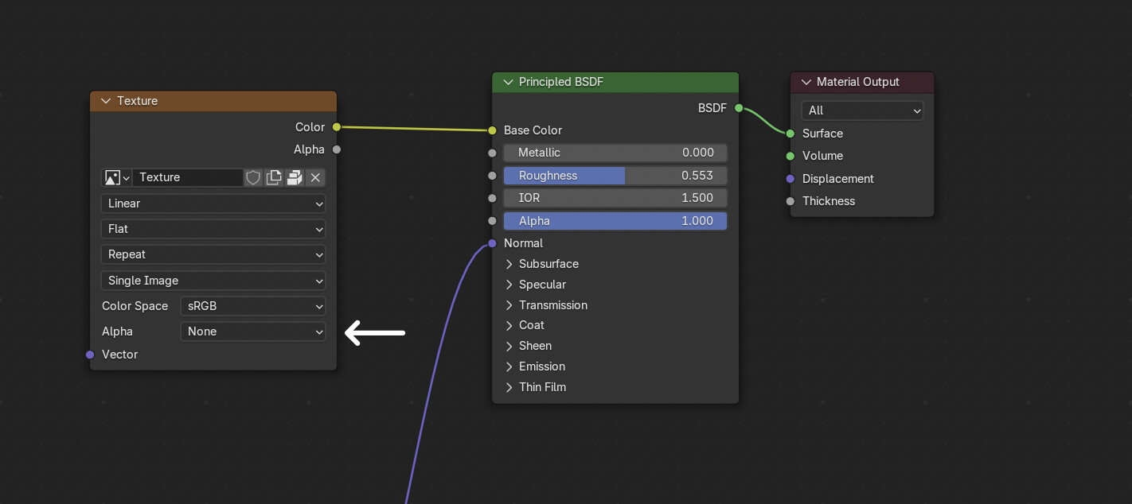Image resolution: width=1132 pixels, height=504 pixels.
Task: Click the IOR value field
Action: click(x=615, y=198)
